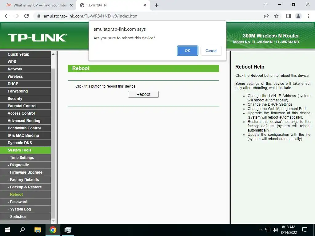Close the TL-WR841N tab
Image resolution: width=315 pixels, height=236 pixels.
click(145, 6)
